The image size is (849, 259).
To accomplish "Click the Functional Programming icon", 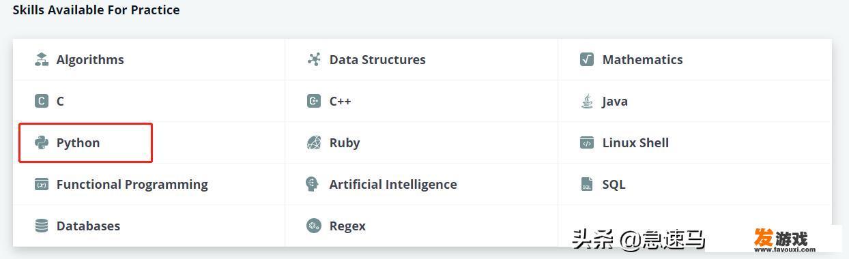I will click(x=42, y=184).
